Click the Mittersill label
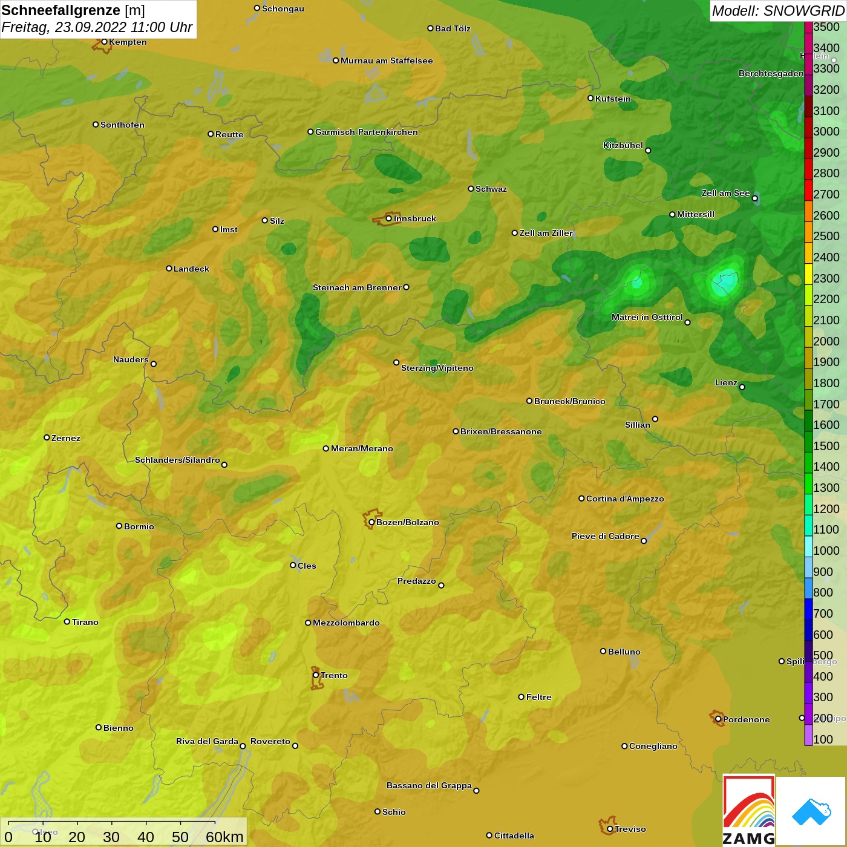 [x=696, y=214]
